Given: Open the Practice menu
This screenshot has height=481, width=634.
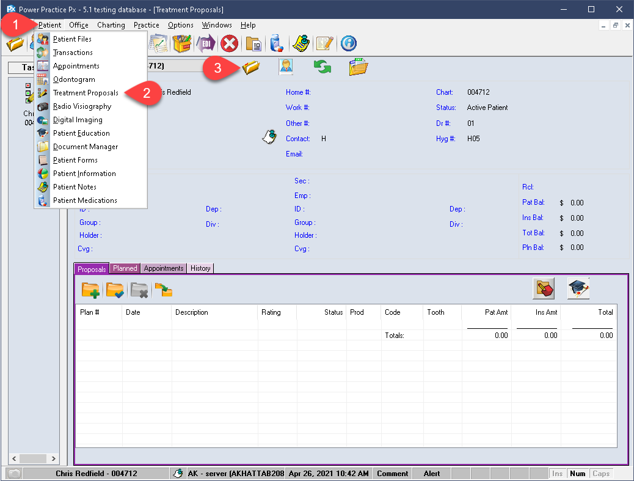Looking at the screenshot, I should (147, 25).
